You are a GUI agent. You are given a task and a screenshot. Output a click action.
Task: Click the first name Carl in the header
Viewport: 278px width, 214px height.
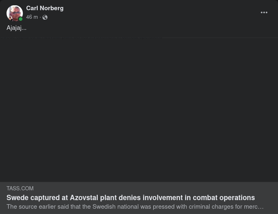click(x=32, y=8)
